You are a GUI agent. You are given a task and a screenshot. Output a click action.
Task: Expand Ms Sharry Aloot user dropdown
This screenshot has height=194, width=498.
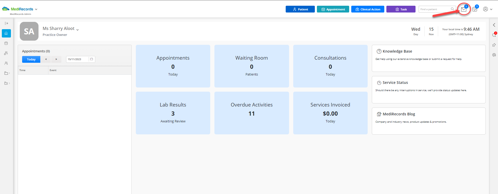tap(78, 30)
